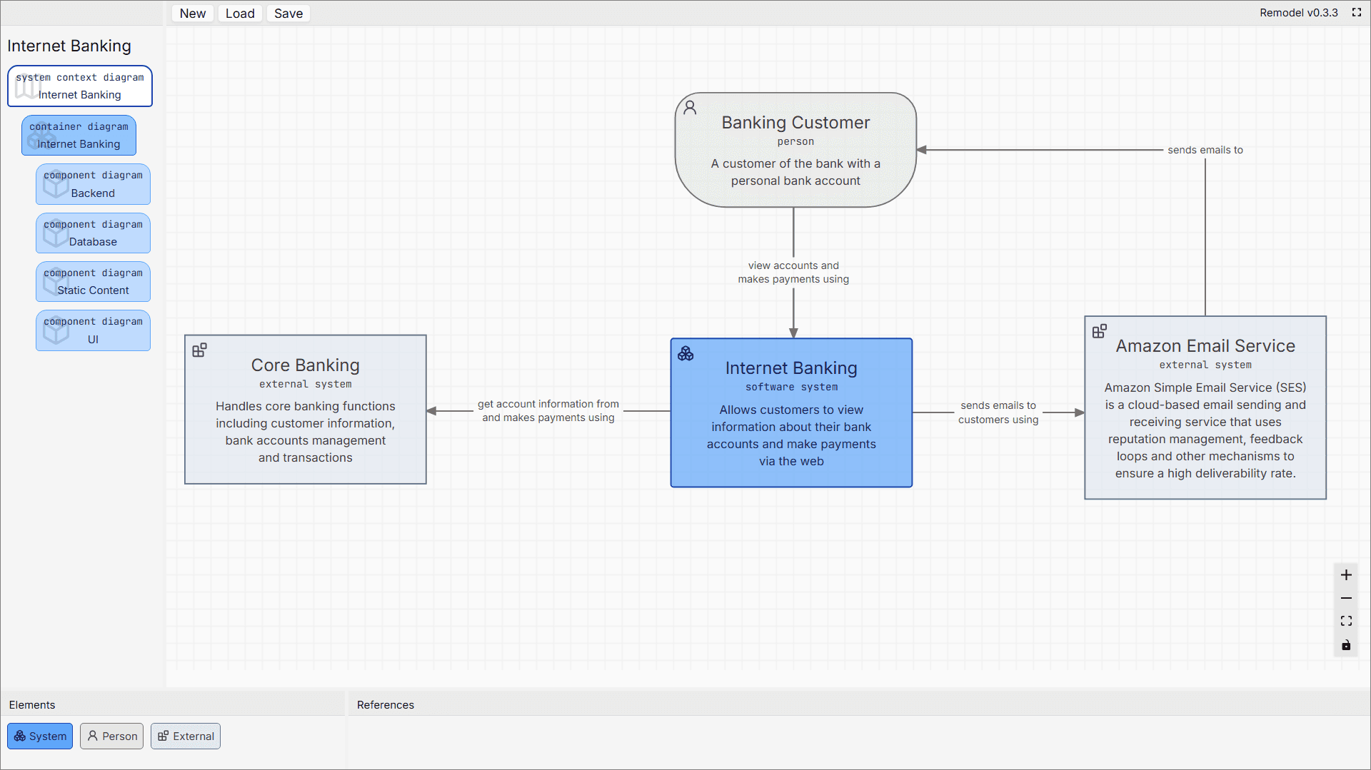The width and height of the screenshot is (1371, 770).
Task: Click the fullscreen icon beside Remodel version
Action: tap(1357, 12)
